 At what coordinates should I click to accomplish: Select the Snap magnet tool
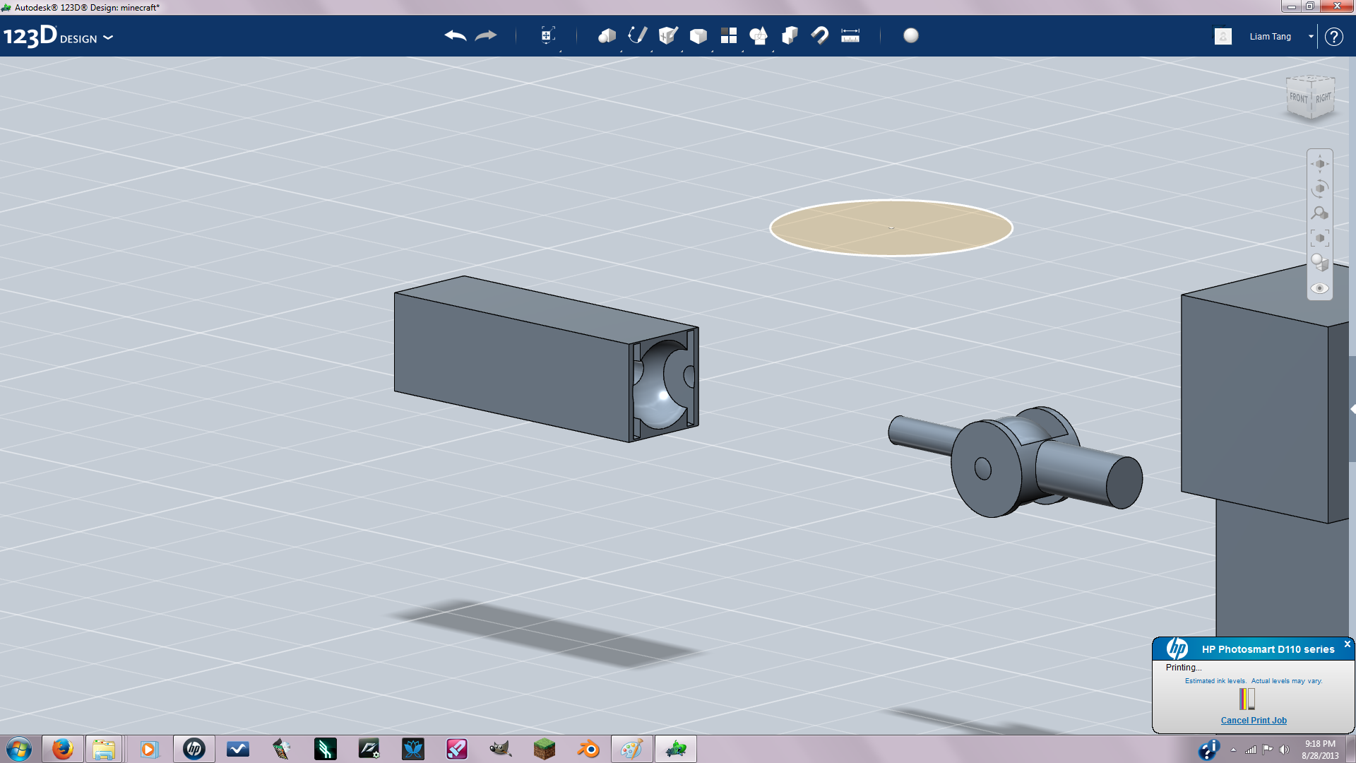click(x=820, y=35)
